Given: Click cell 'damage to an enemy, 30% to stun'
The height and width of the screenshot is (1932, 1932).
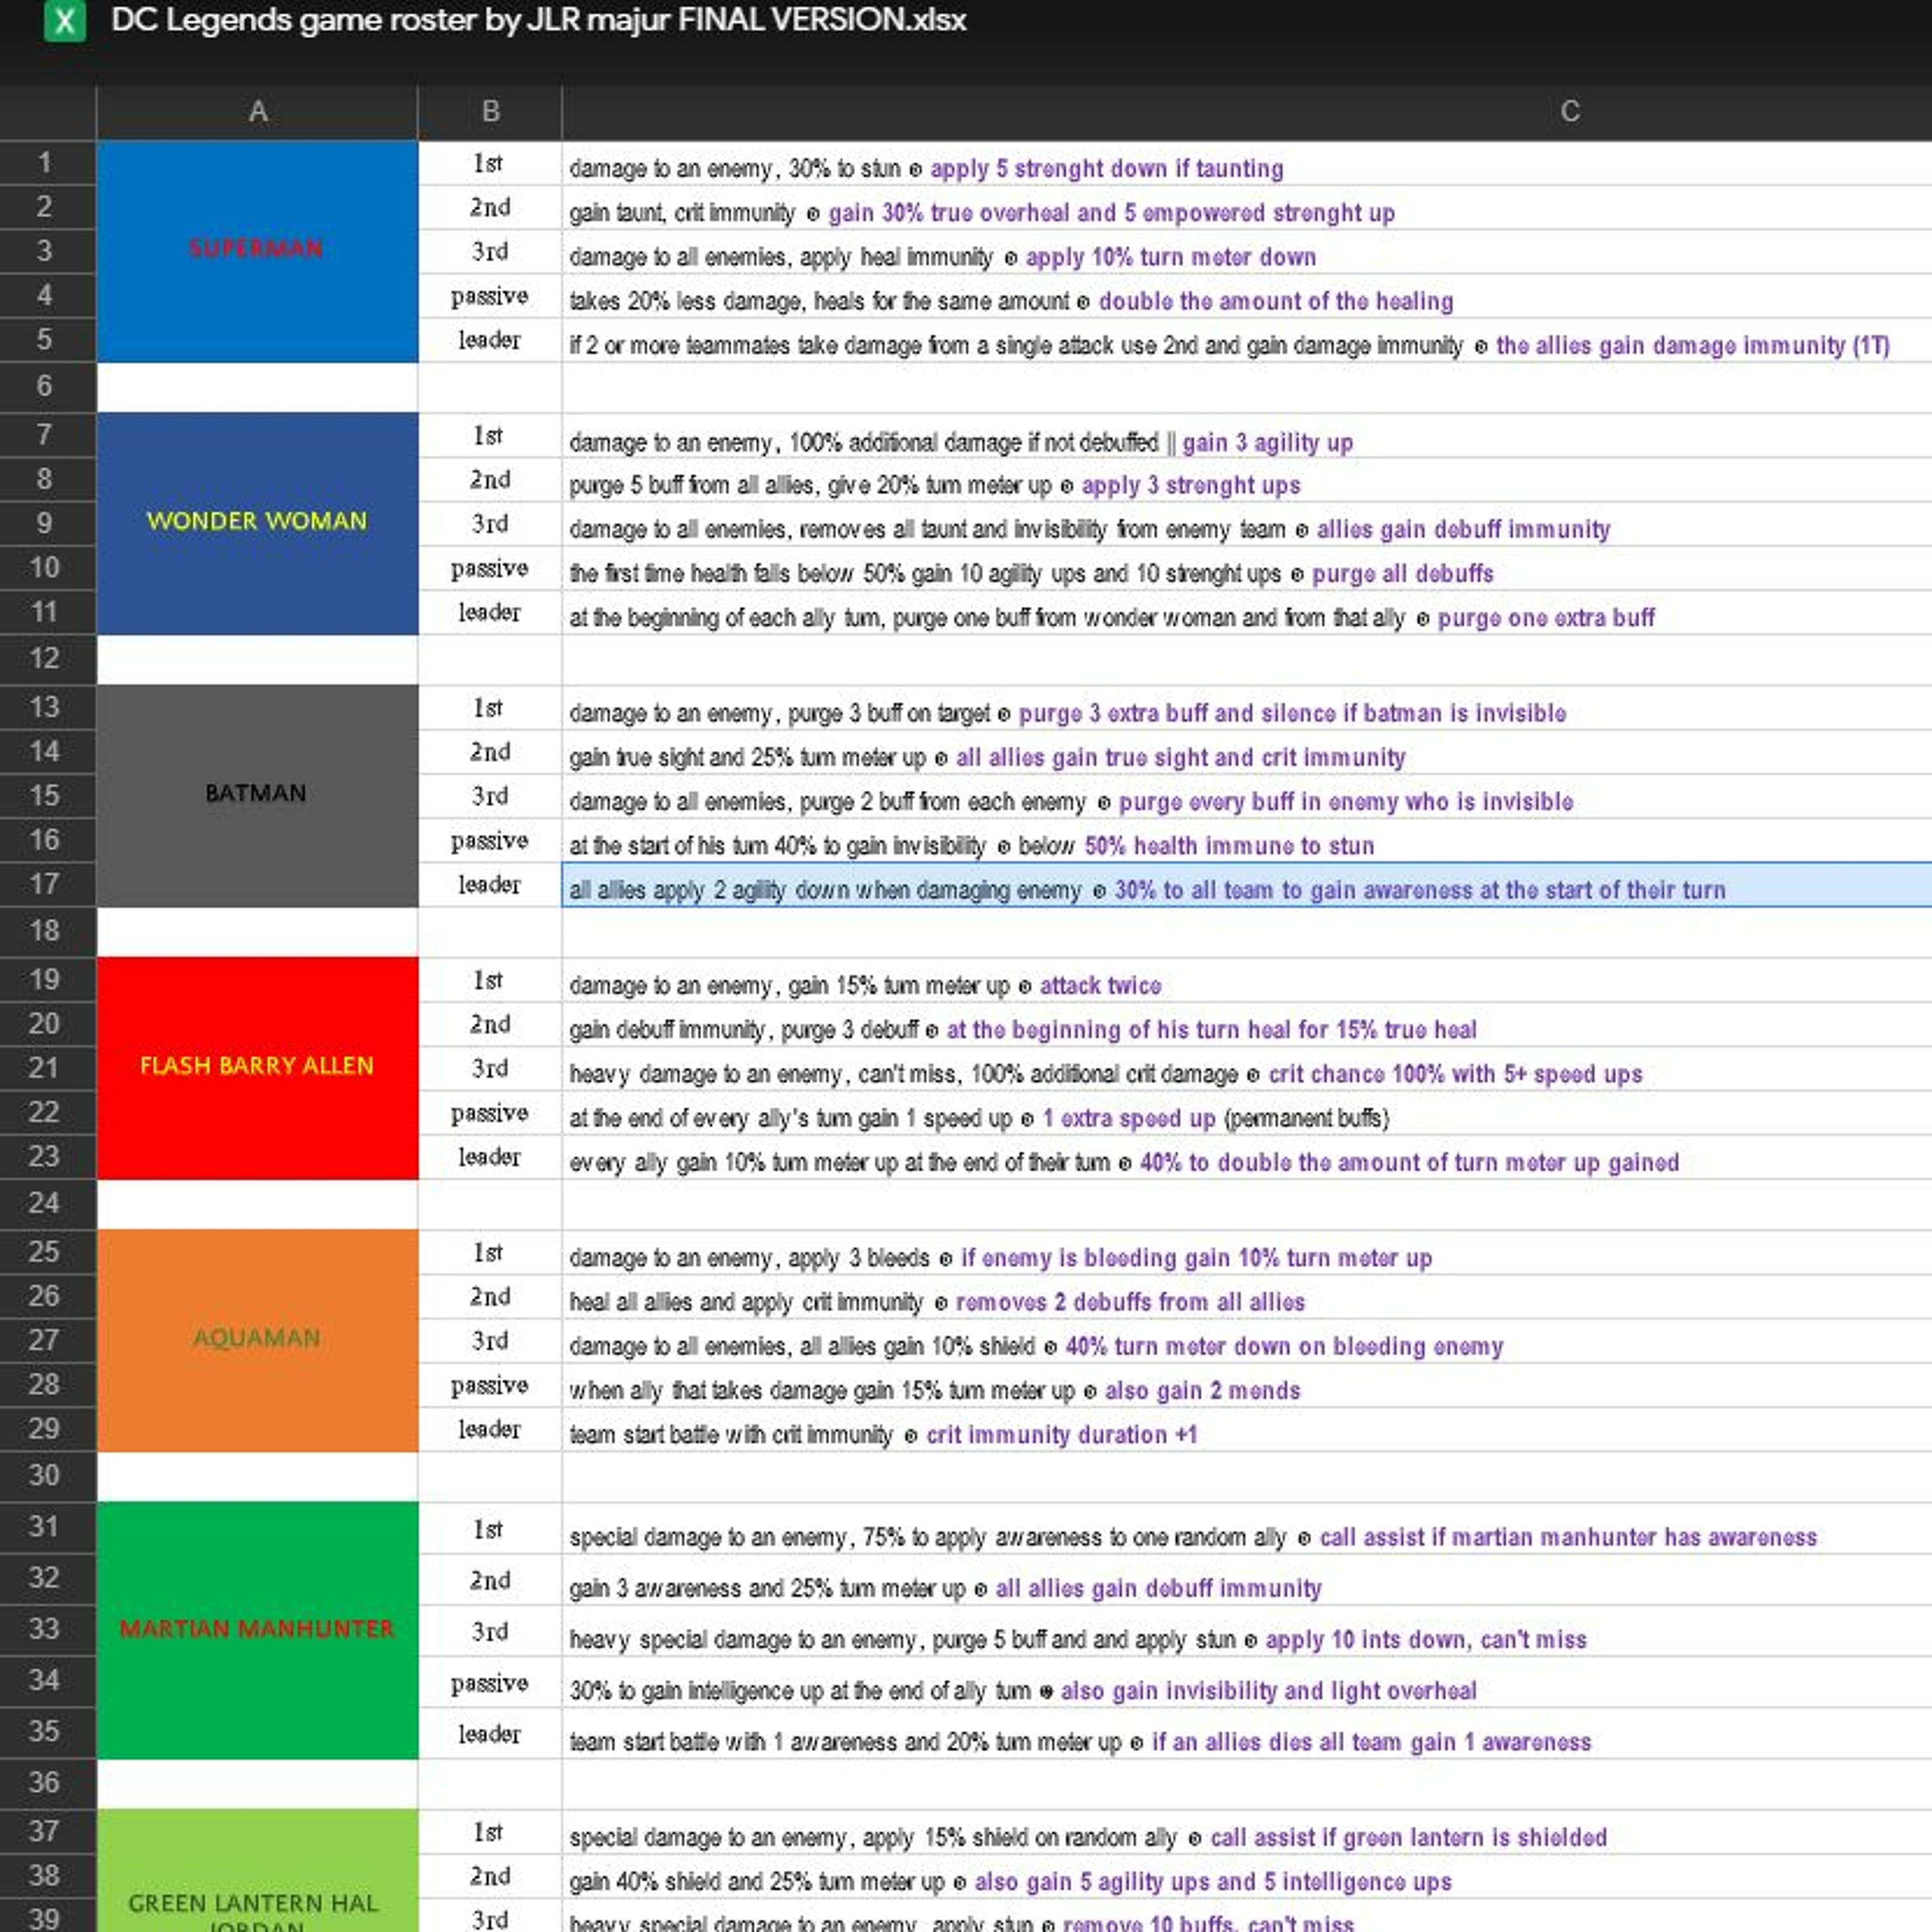Looking at the screenshot, I should 1247,163.
